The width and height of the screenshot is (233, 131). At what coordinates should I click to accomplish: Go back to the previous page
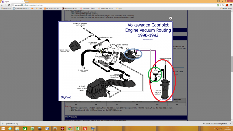tap(2, 5)
